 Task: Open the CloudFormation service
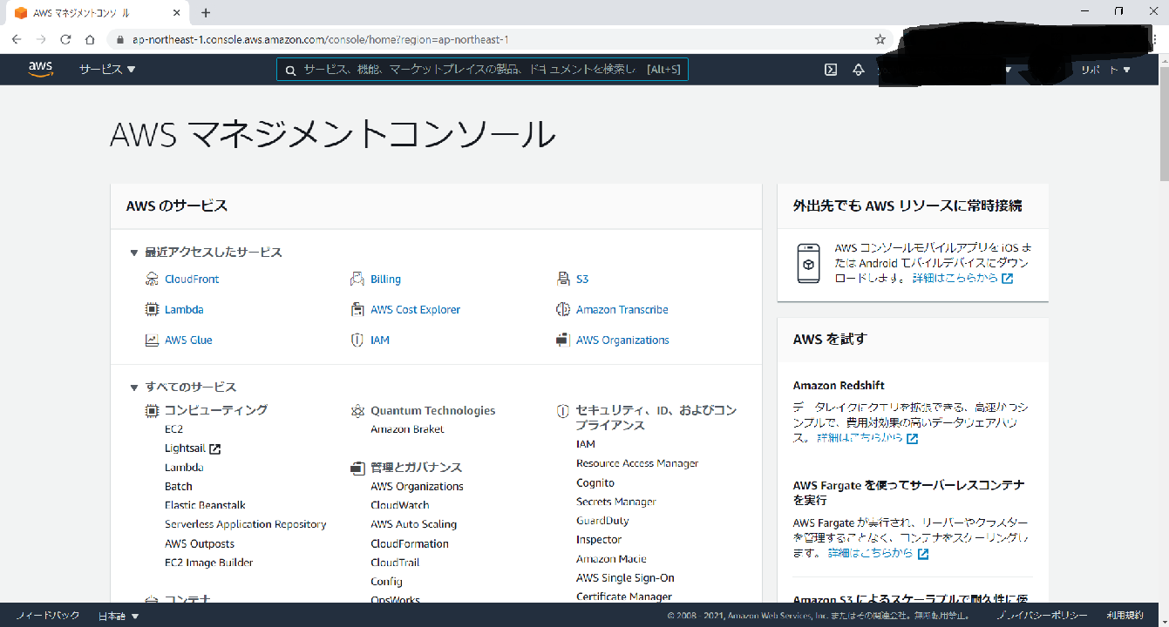[x=410, y=544]
